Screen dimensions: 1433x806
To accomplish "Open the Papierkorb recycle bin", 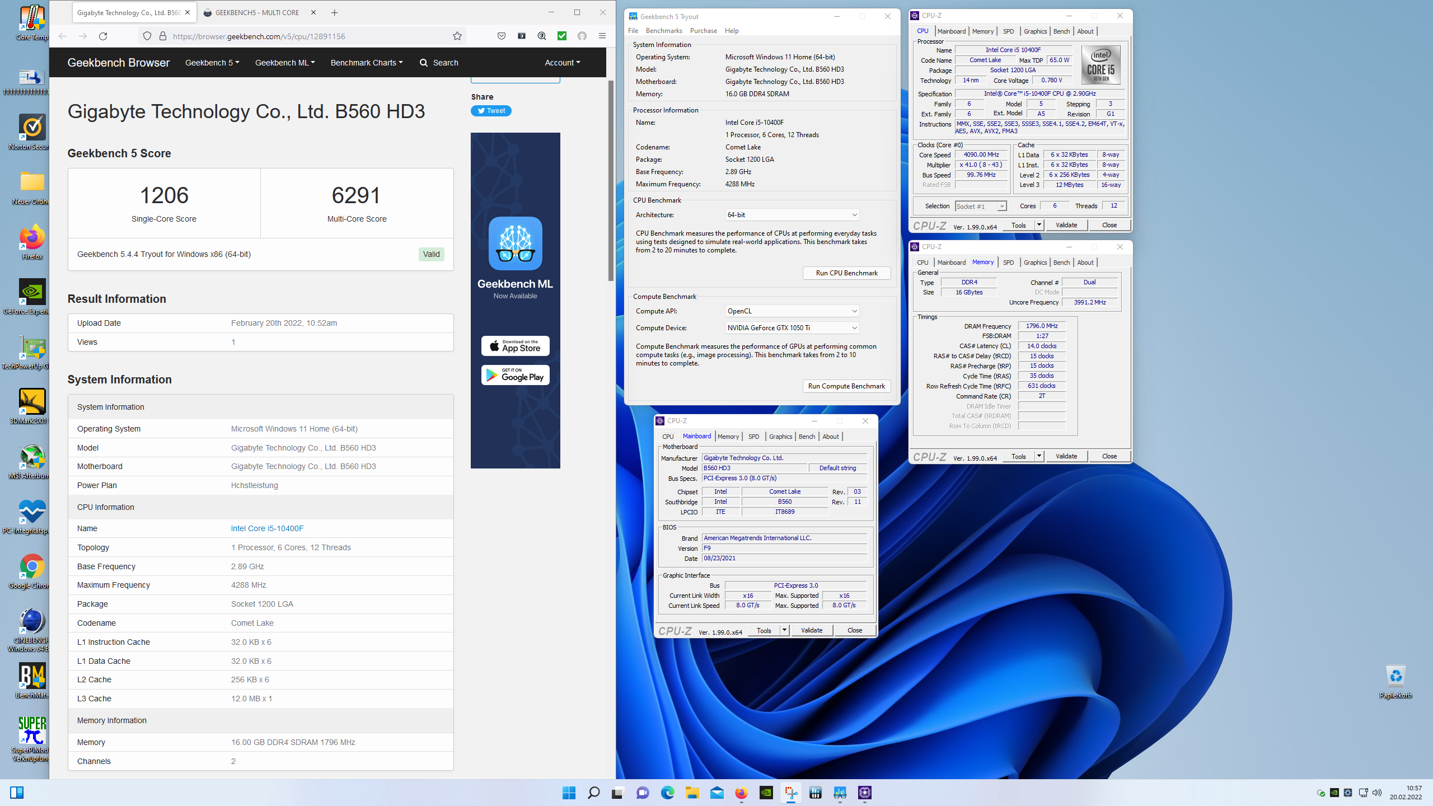I will (x=1395, y=681).
